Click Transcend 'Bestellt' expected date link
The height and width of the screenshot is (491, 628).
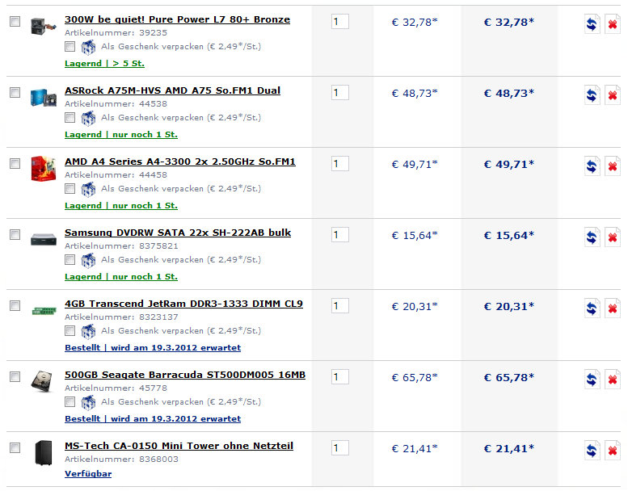pyautogui.click(x=153, y=348)
